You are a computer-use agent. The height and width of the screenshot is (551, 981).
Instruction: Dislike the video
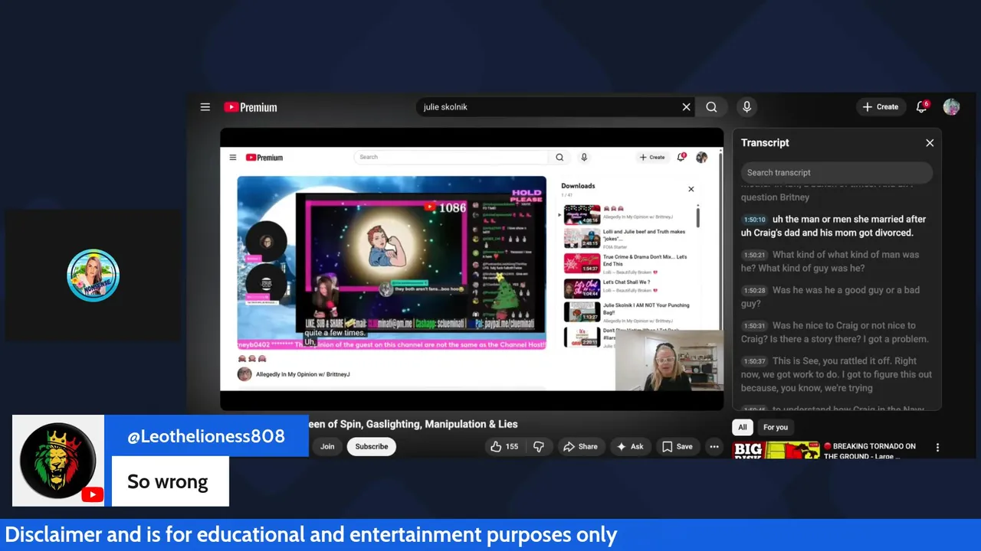coord(539,447)
